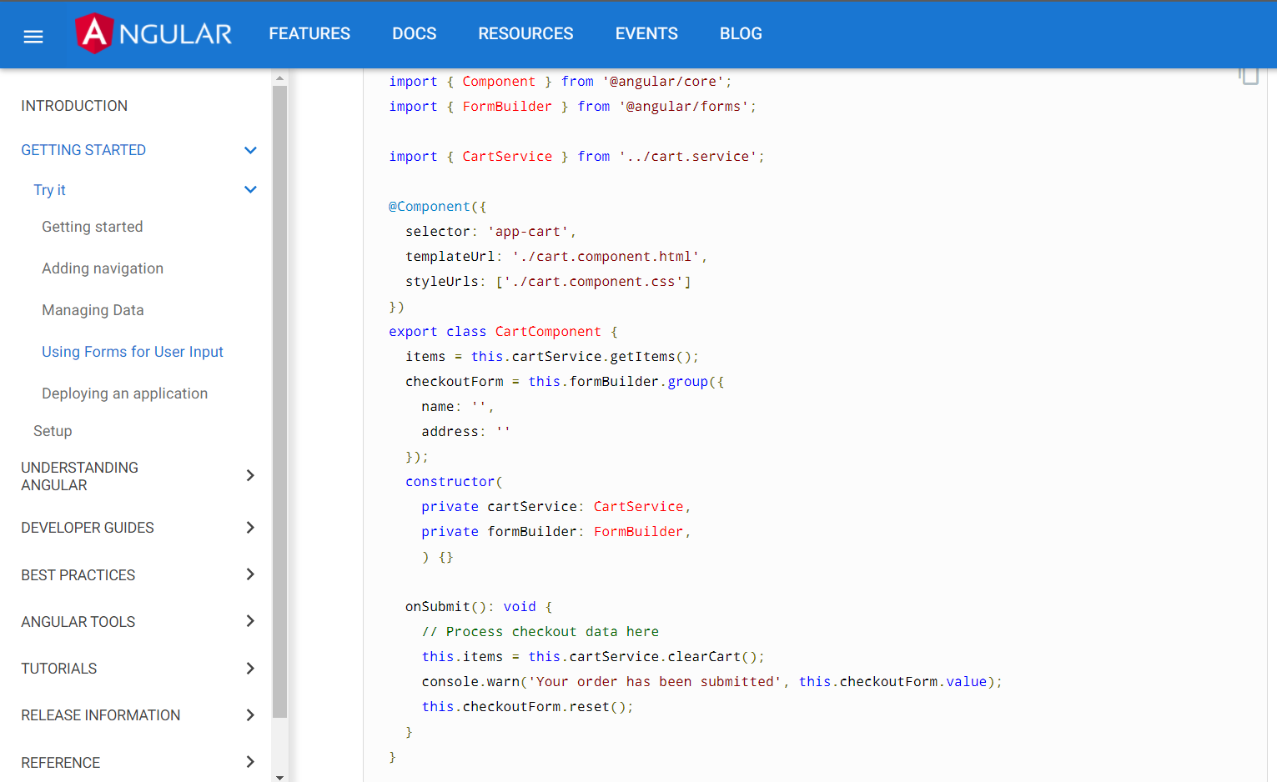
Task: Click 'CartComponent' class name in the code
Action: pos(548,332)
